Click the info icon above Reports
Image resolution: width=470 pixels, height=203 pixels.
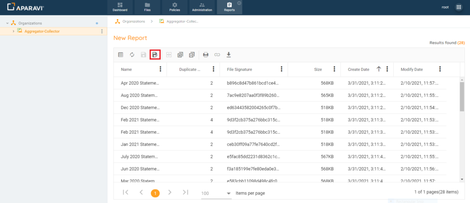(x=239, y=3)
